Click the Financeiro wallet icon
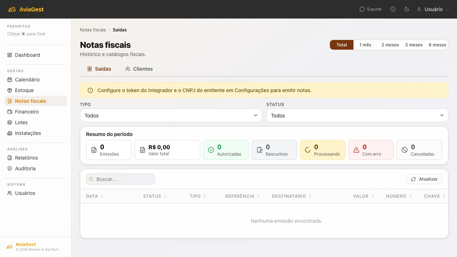Viewport: 457px width, 257px height. 10,112
